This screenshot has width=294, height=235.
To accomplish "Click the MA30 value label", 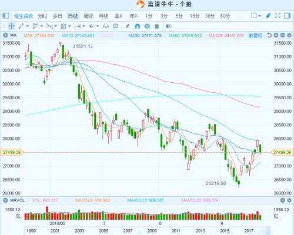I will pyautogui.click(x=145, y=35).
